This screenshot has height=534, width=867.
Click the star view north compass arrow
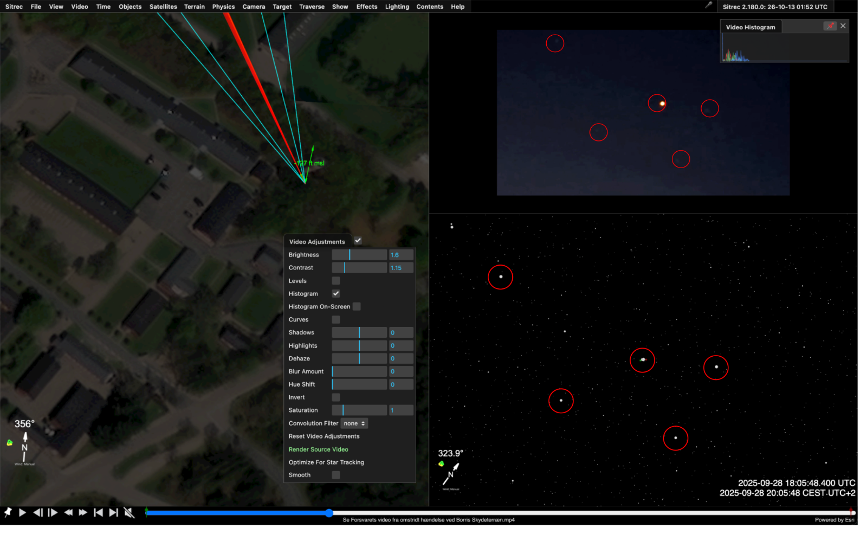tap(450, 474)
